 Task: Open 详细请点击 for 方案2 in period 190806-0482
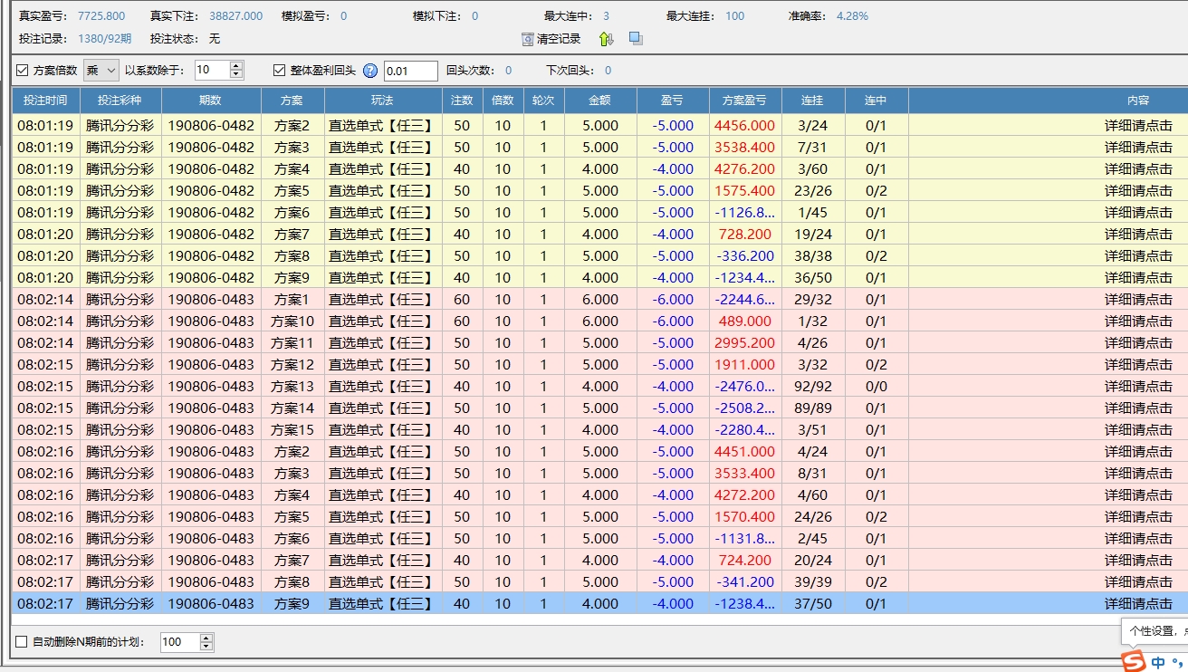tap(1138, 126)
